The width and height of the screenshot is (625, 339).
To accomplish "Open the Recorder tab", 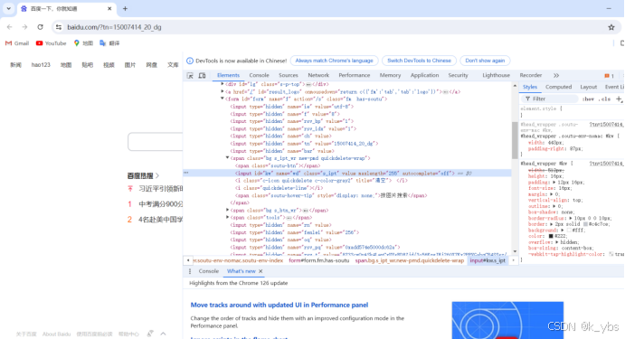I will pos(531,75).
